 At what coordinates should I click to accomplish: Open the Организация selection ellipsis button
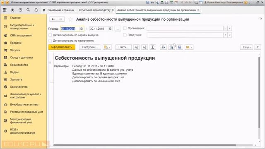[225, 29]
